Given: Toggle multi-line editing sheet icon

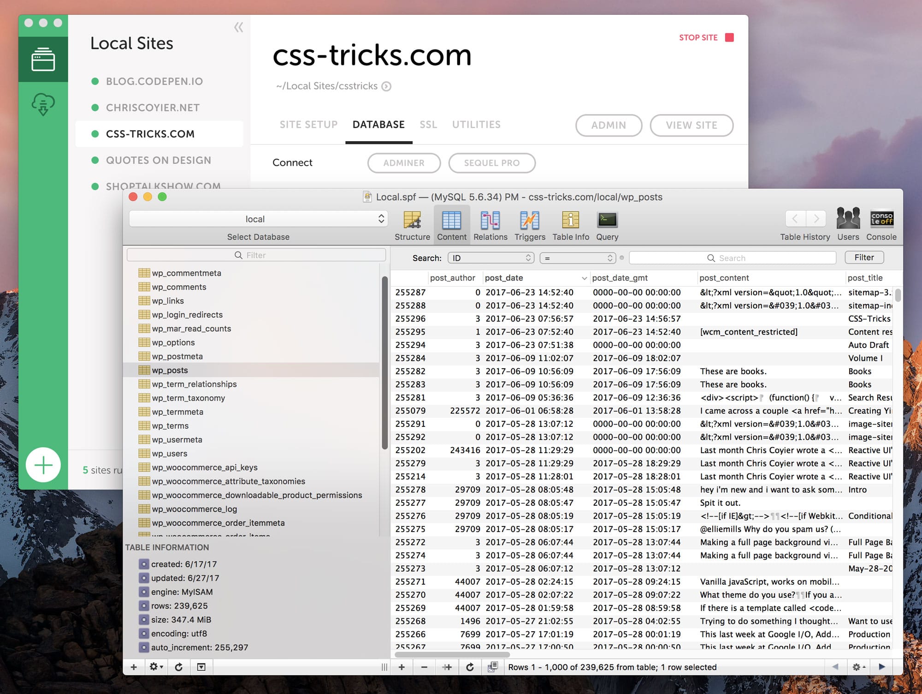Looking at the screenshot, I should [492, 667].
